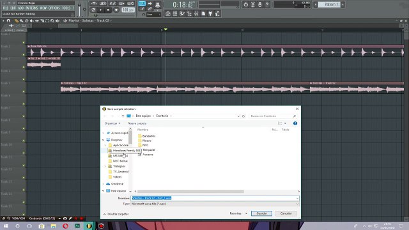Click the FL Studio help question mark icon
The width and height of the screenshot is (409, 230).
[267, 4]
